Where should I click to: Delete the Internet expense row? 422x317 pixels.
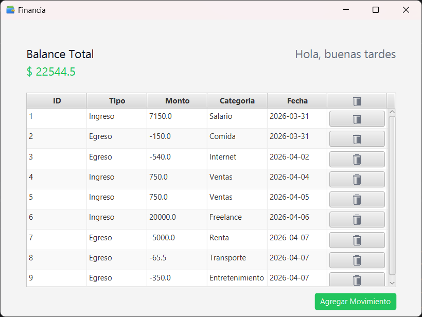point(357,159)
